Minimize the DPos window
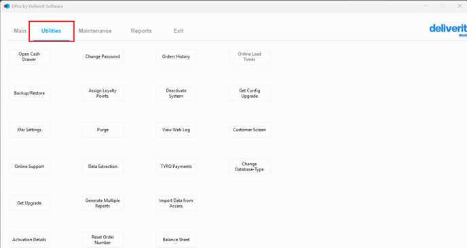The height and width of the screenshot is (248, 467). coord(426,6)
